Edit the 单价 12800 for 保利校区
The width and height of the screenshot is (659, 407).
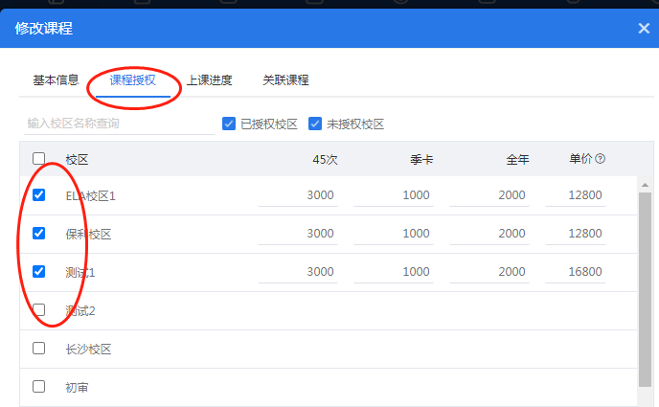coord(576,234)
